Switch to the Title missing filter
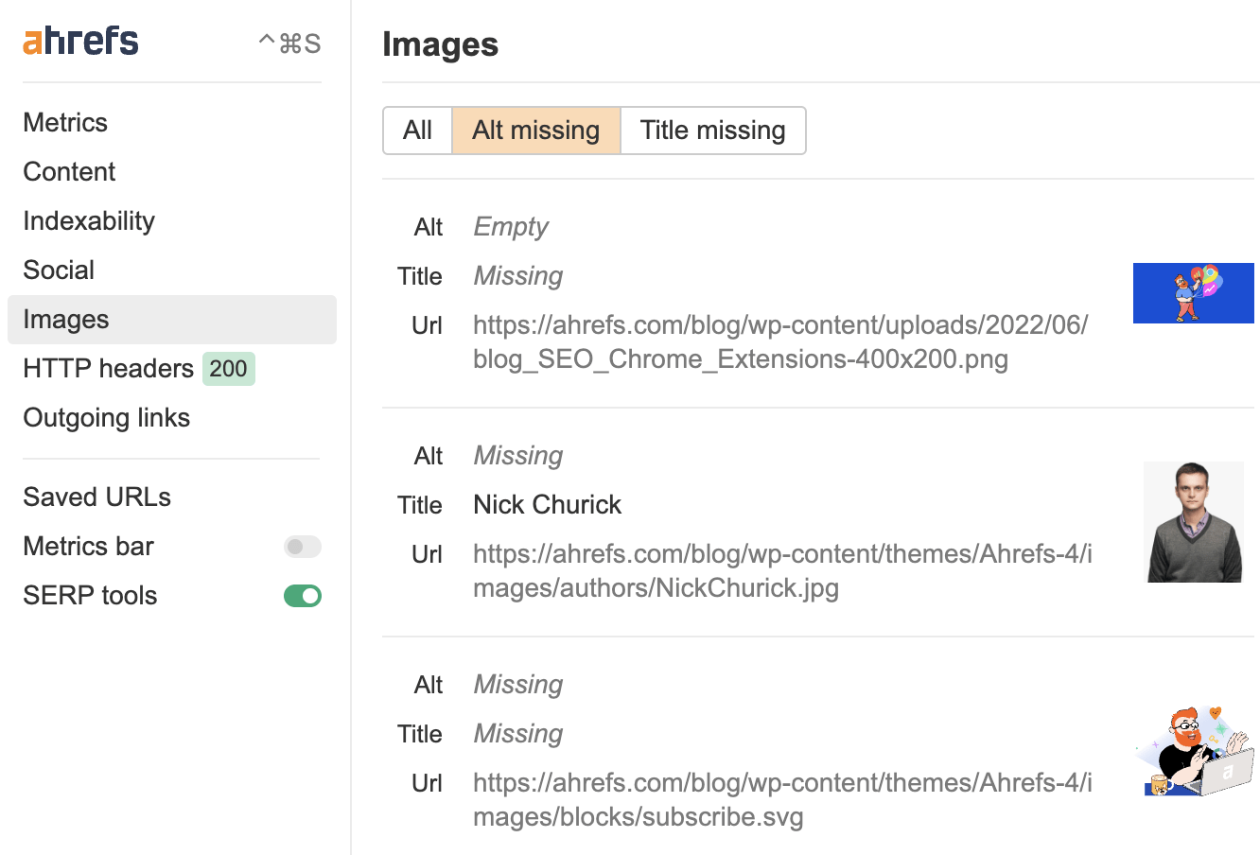The height and width of the screenshot is (855, 1260). [x=713, y=131]
